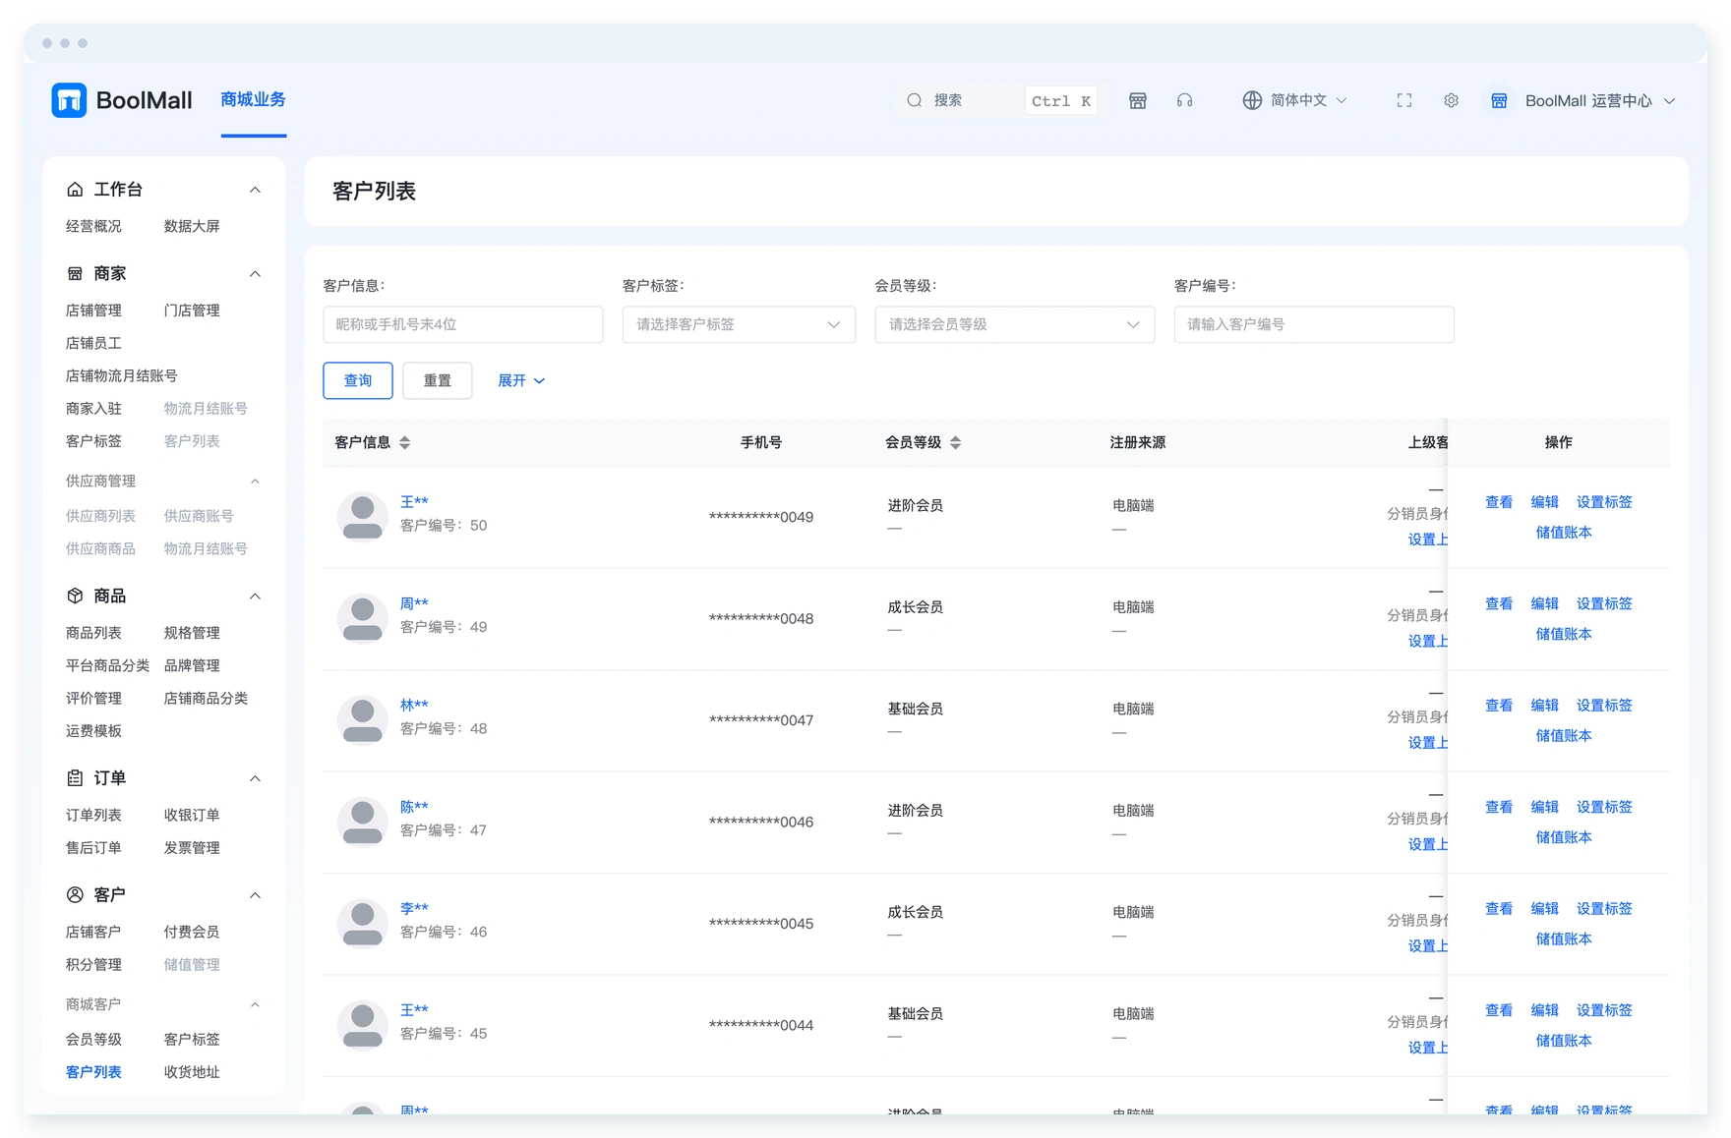Open the 客户标签 dropdown

tap(739, 324)
